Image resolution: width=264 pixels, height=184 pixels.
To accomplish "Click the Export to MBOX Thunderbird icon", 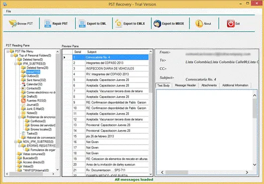I will 157,23.
